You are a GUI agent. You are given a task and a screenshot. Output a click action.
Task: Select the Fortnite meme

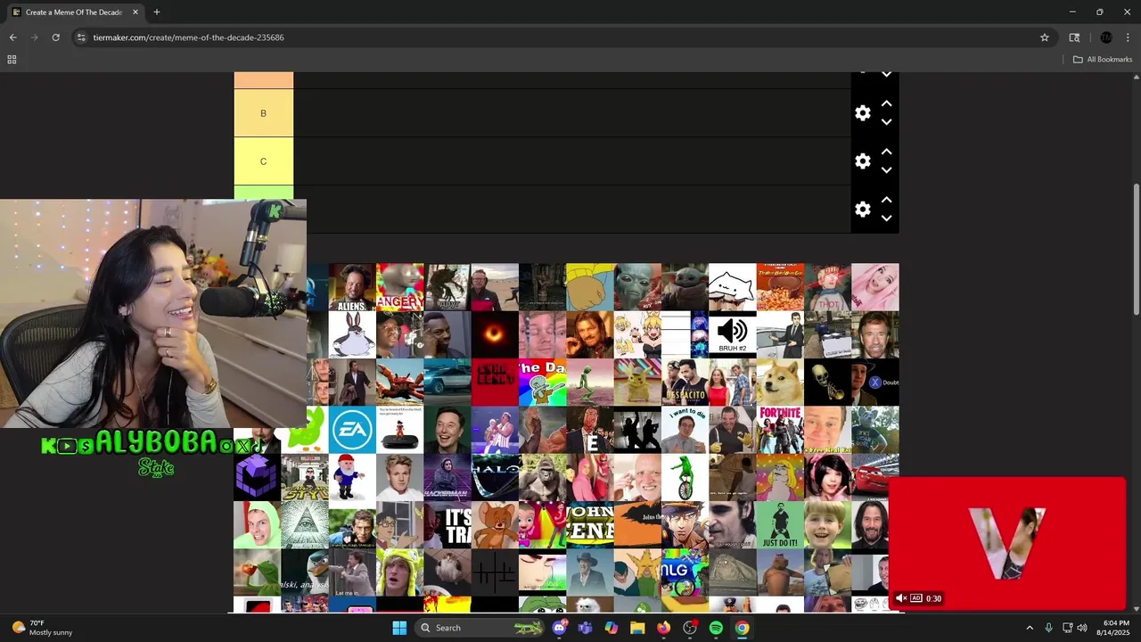780,430
